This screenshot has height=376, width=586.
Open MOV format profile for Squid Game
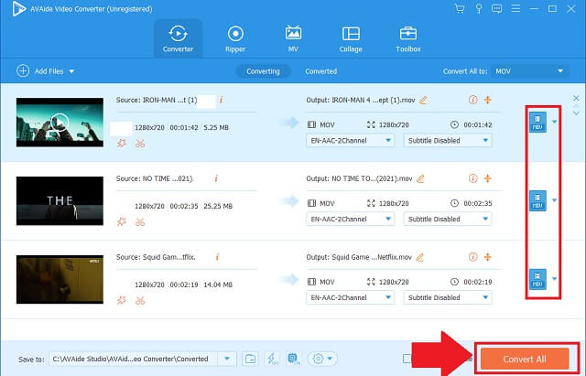537,279
